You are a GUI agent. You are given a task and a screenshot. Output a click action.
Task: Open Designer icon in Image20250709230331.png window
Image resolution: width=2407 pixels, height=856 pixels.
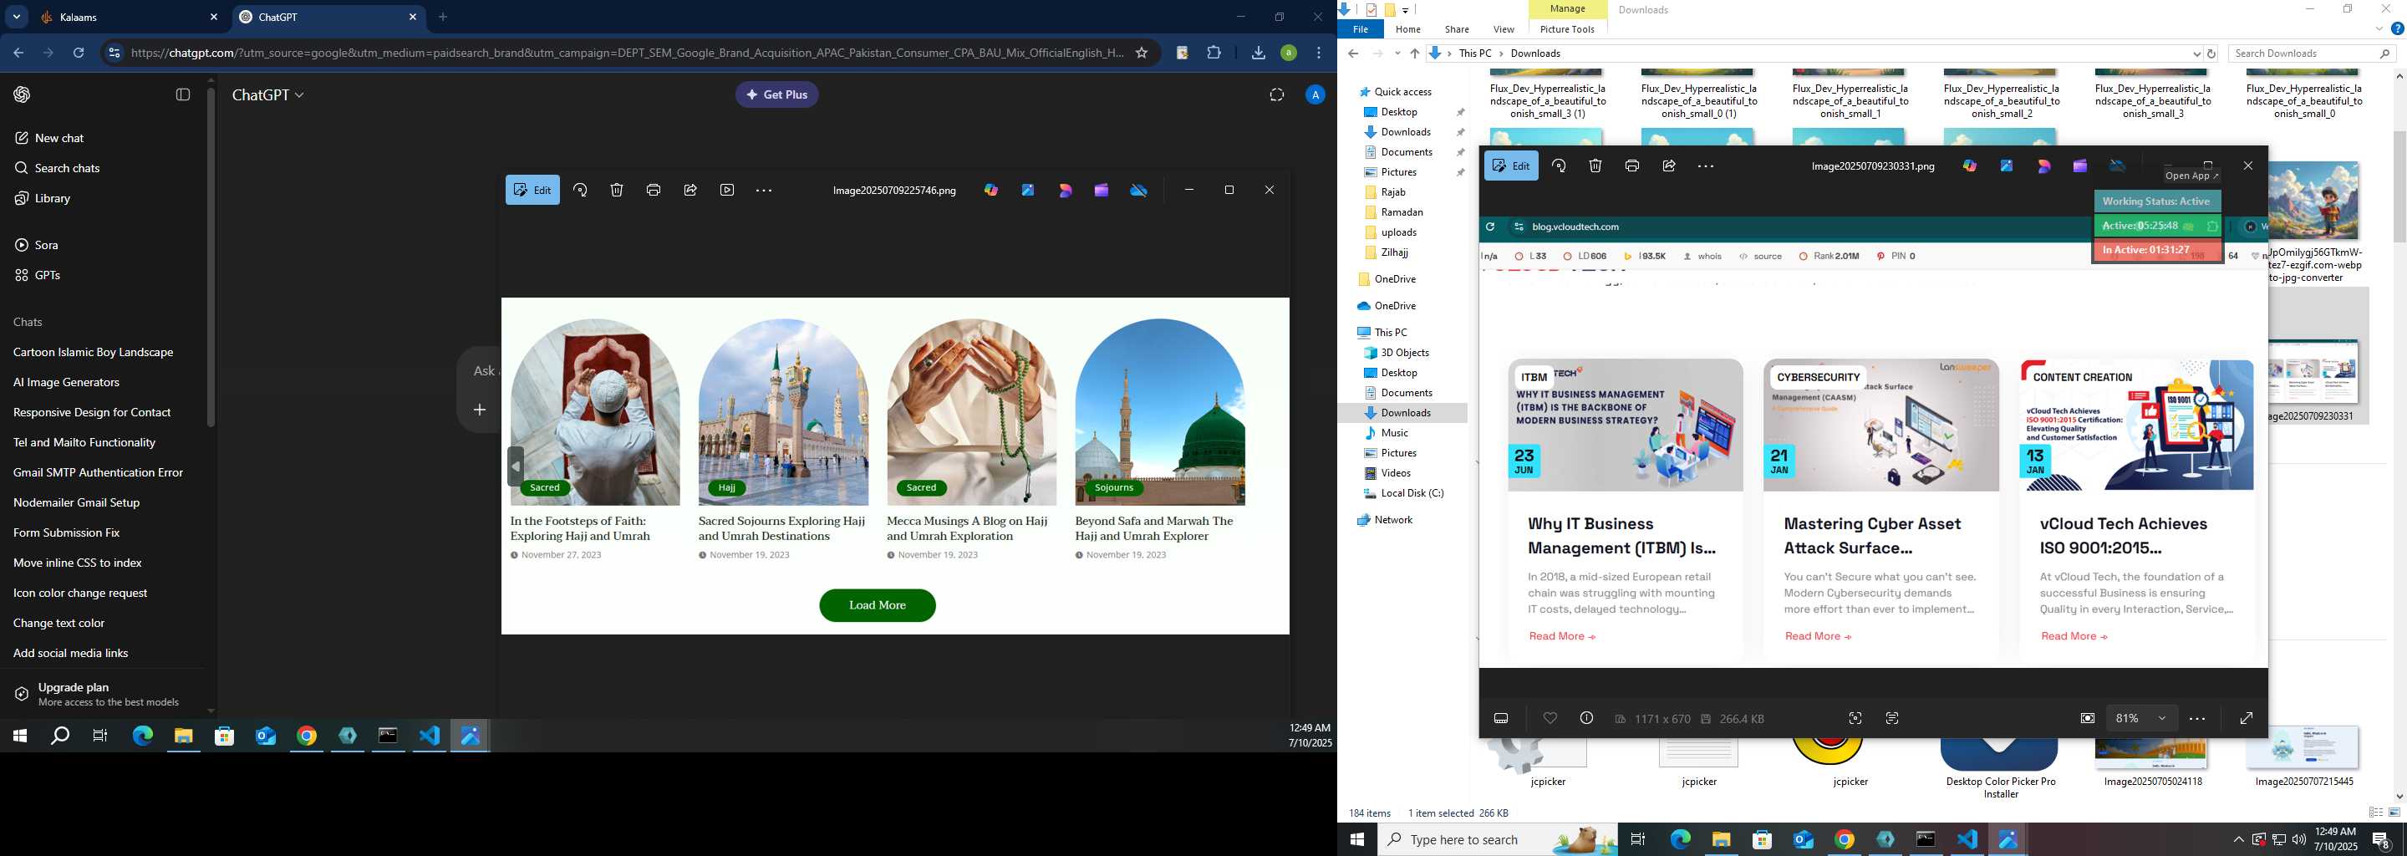(x=2043, y=166)
